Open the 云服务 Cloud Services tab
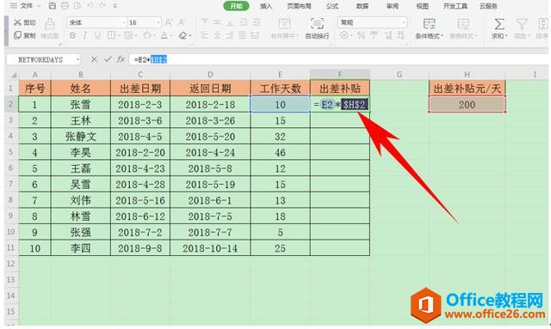This screenshot has width=551, height=329. [x=488, y=6]
